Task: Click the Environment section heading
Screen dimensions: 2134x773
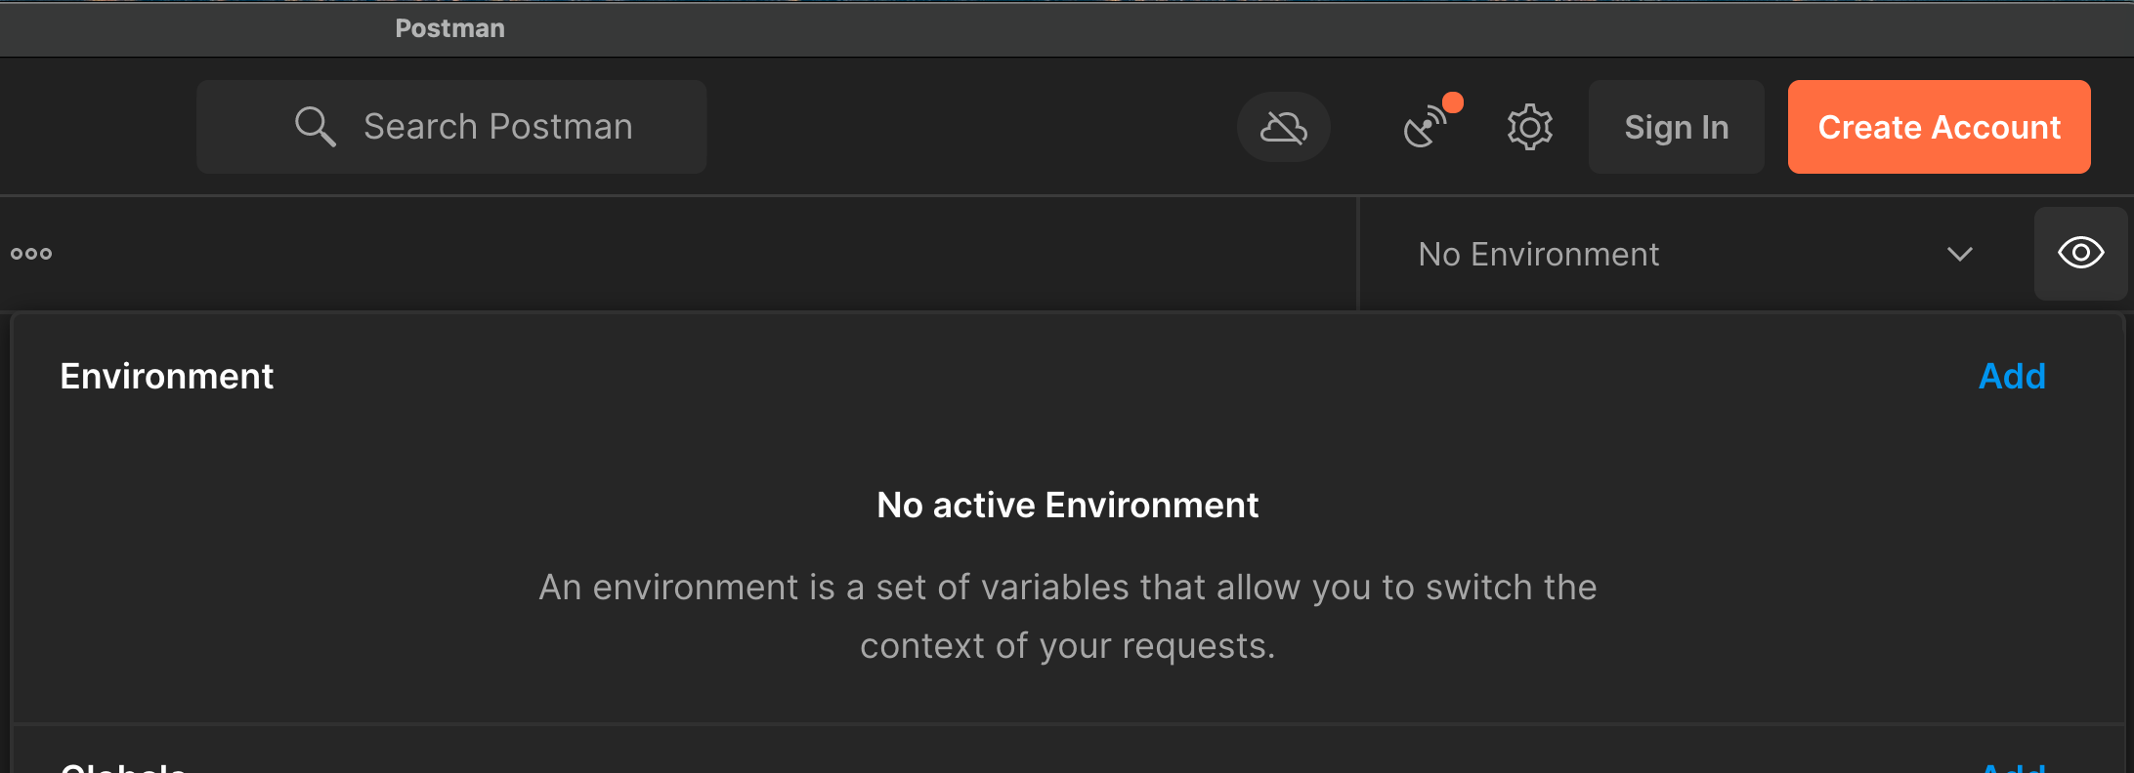Action: [x=167, y=377]
